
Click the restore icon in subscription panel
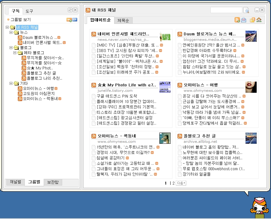[70, 10]
